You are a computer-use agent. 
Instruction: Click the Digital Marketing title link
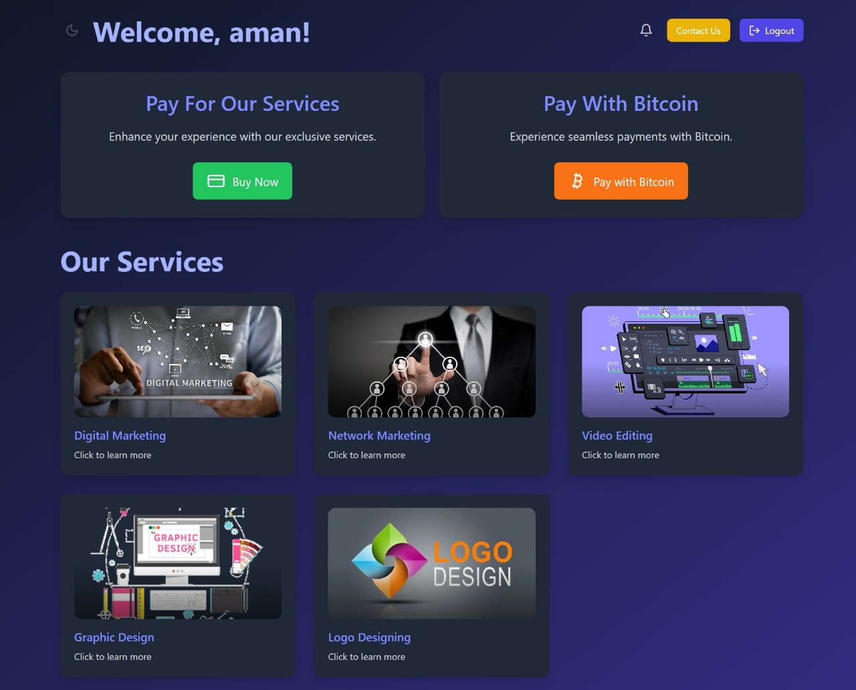[120, 436]
